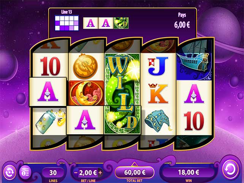Viewport: 244px width, 183px height.
Task: Click the crowned orange K symbol
Action: [158, 94]
